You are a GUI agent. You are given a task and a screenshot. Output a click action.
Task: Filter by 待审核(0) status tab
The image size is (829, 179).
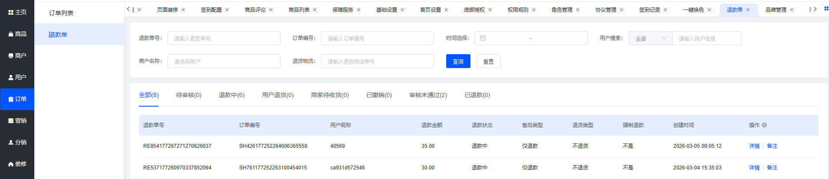click(x=189, y=95)
